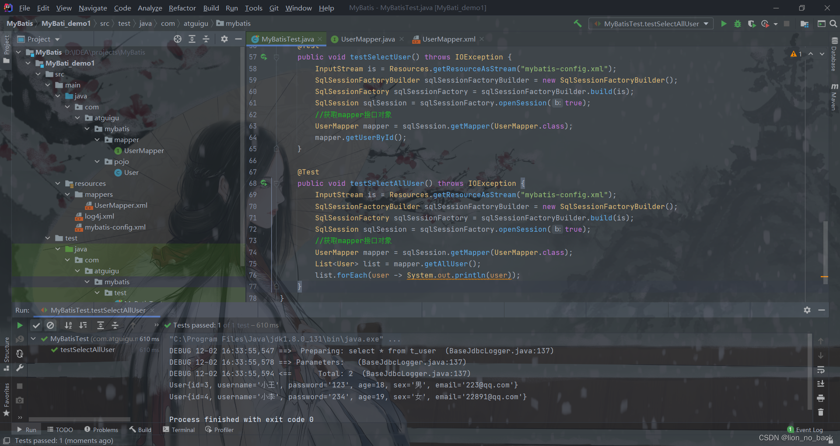Click the Build tool window button at bottom
Image resolution: width=840 pixels, height=446 pixels.
(140, 430)
